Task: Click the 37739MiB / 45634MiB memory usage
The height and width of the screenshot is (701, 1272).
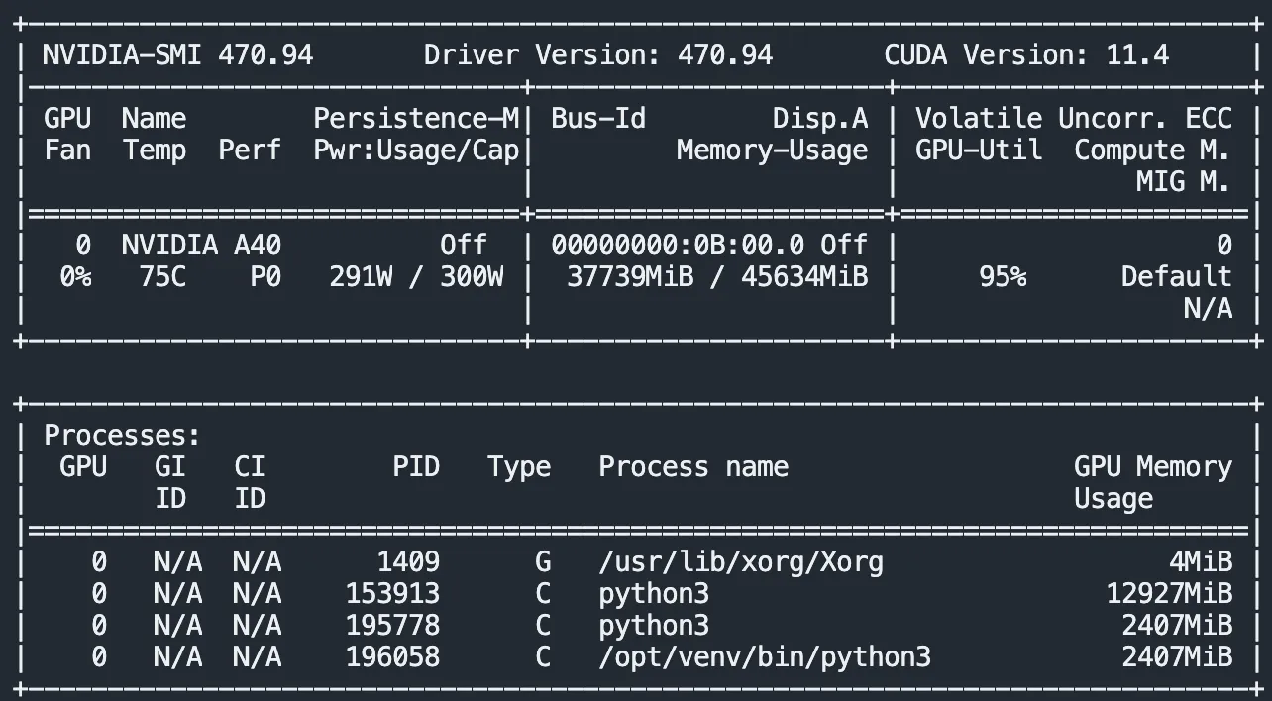Action: 716,276
